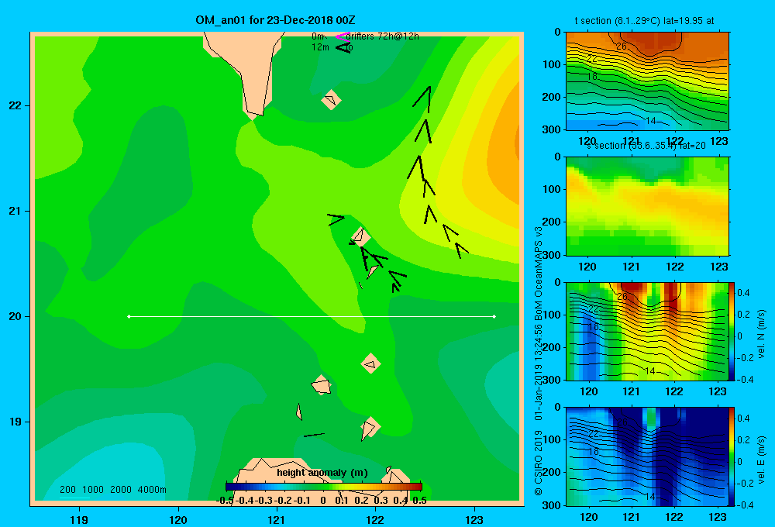This screenshot has height=527, width=775.
Task: Open the temperature section plot
Action: pyautogui.click(x=647, y=81)
